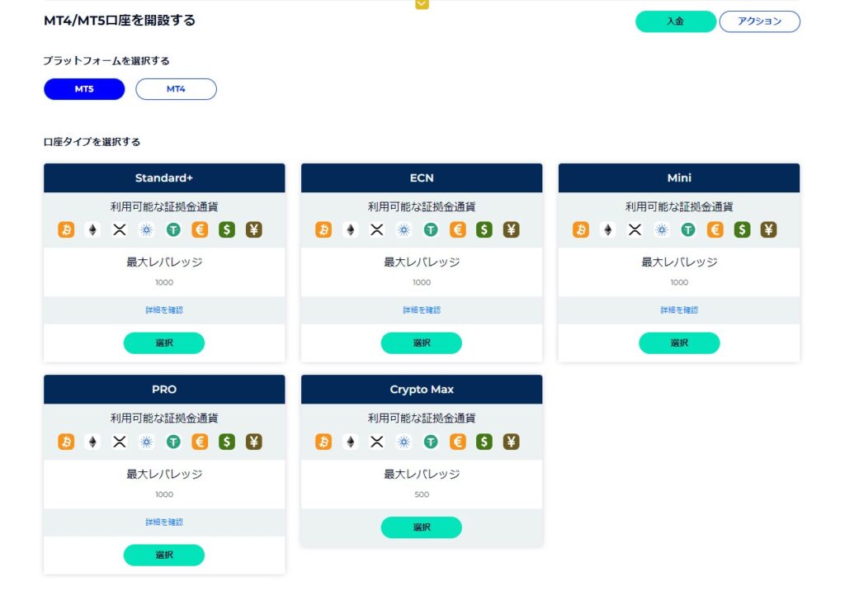Click the Bitcoin icon in the PRO card
Image resolution: width=845 pixels, height=591 pixels.
[66, 442]
